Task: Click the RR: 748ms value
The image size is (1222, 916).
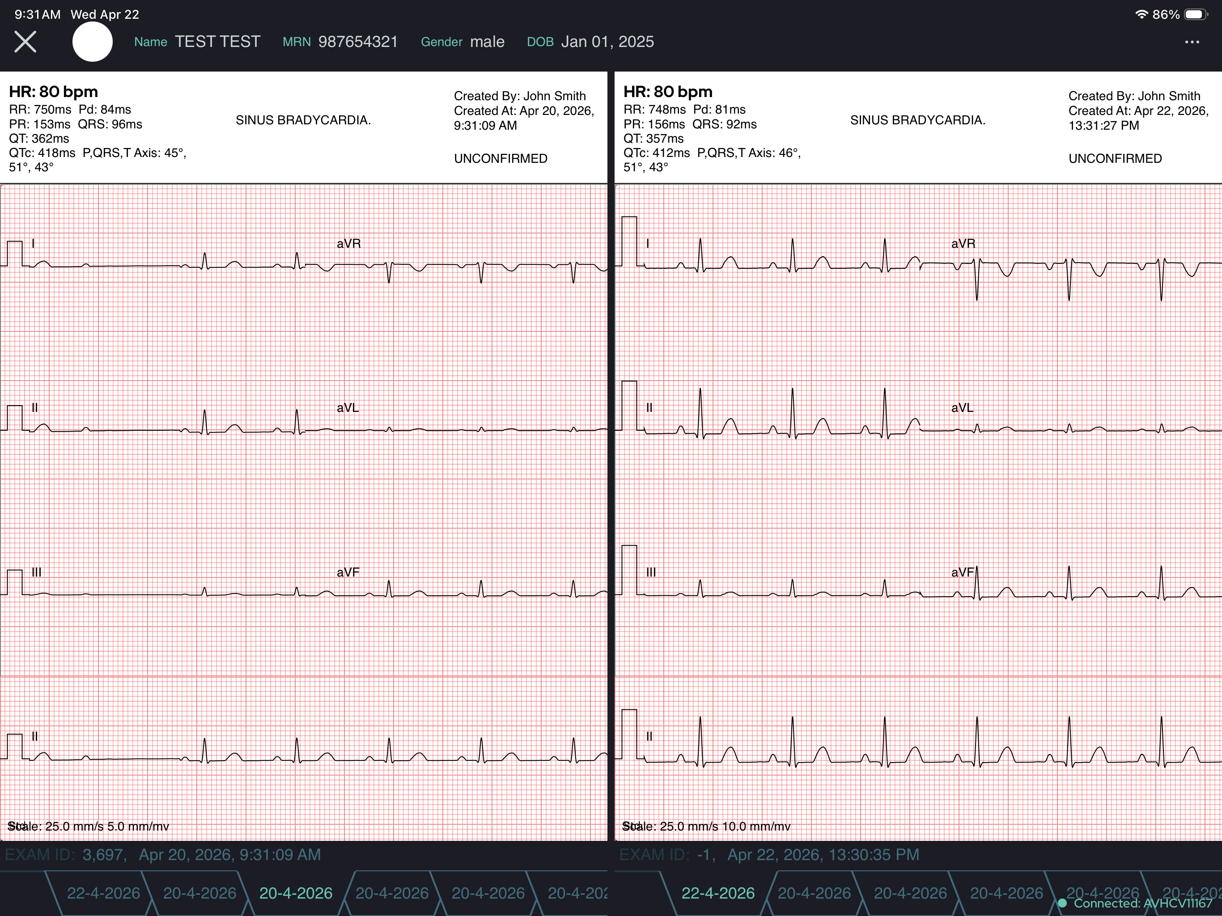Action: (655, 110)
